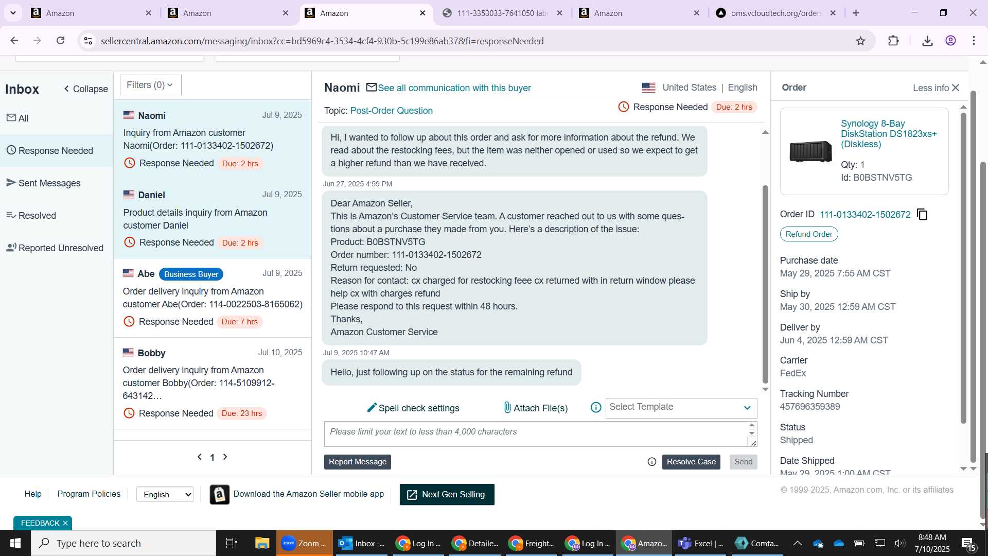Open the info icon next to Select Template
This screenshot has width=988, height=556.
click(x=596, y=408)
